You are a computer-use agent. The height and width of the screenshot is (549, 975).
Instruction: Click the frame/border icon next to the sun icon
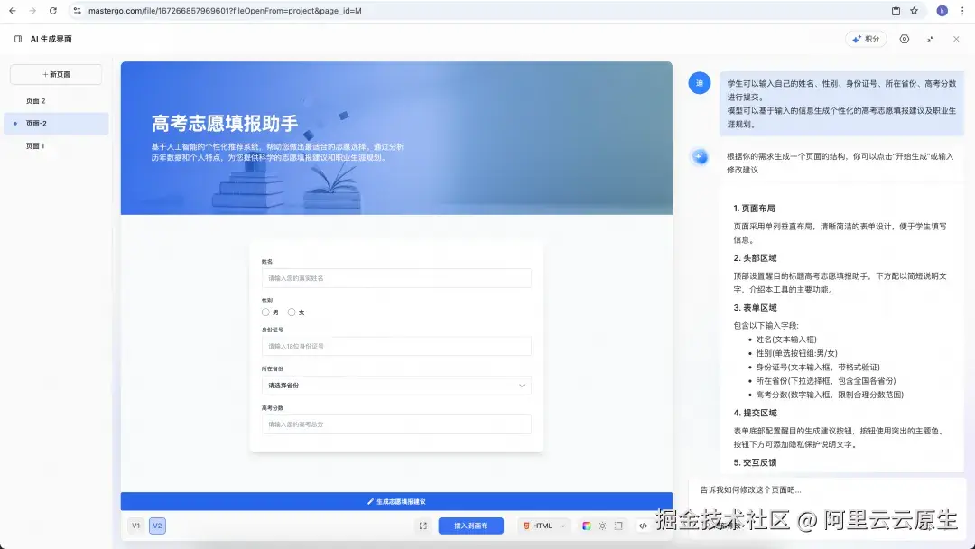618,525
